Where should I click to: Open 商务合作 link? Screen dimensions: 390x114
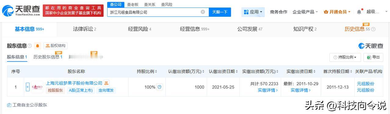(x=279, y=12)
